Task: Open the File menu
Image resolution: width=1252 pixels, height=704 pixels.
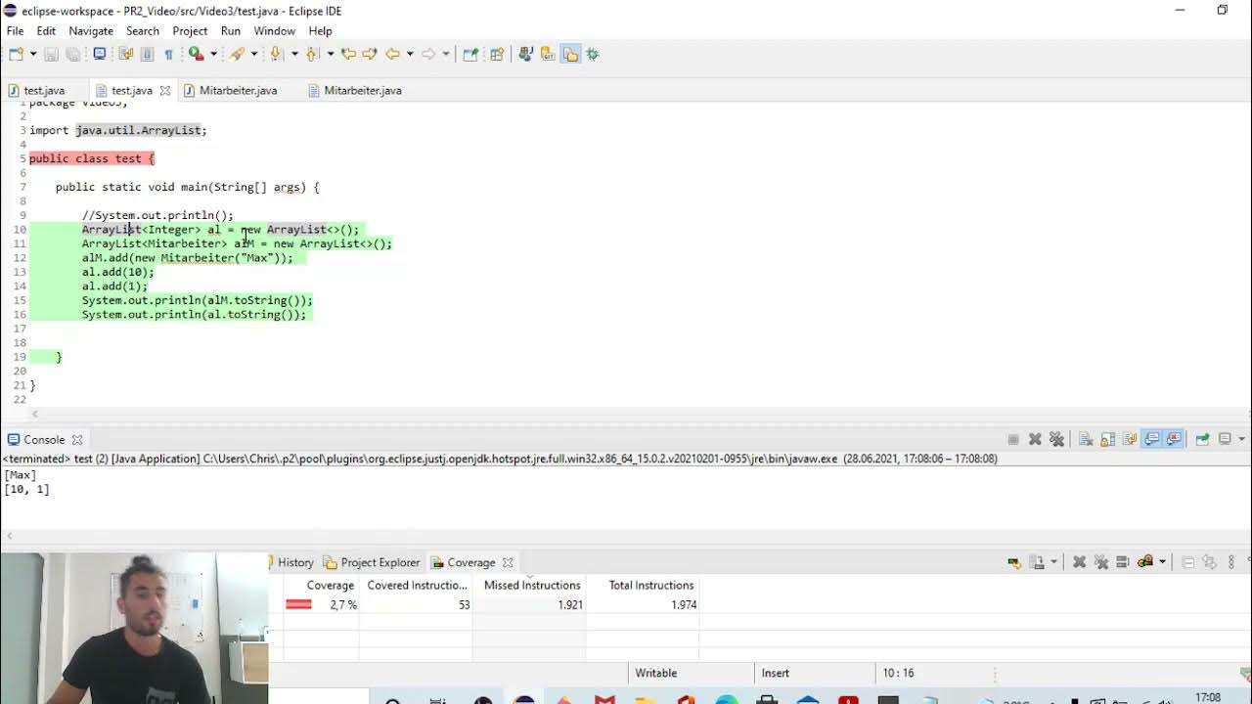Action: click(15, 31)
